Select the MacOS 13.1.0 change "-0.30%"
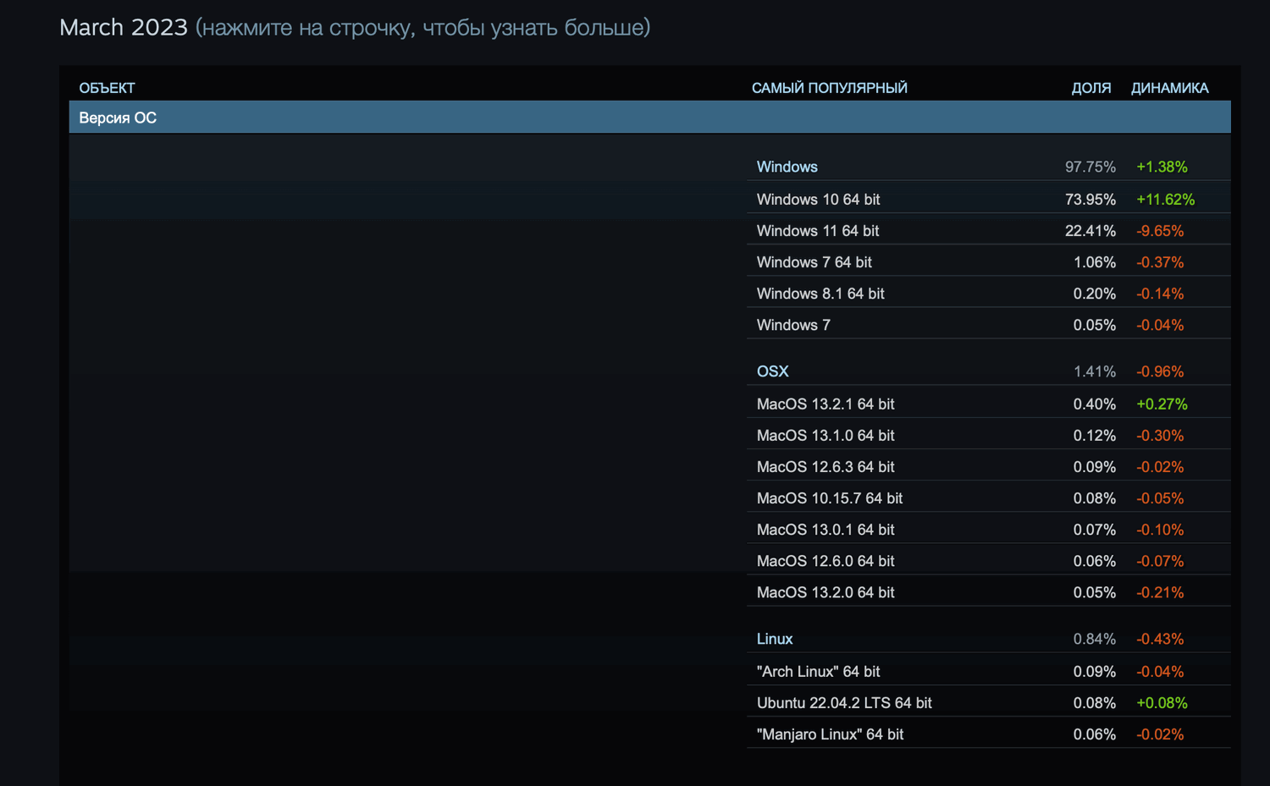1270x786 pixels. (x=1160, y=436)
